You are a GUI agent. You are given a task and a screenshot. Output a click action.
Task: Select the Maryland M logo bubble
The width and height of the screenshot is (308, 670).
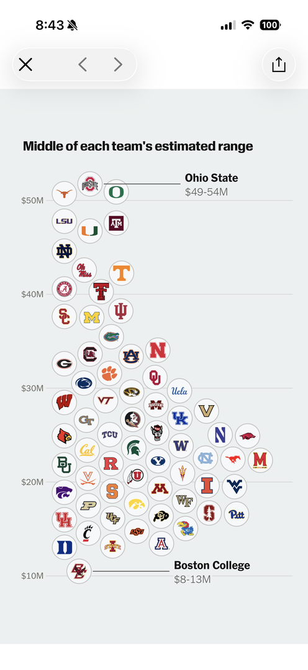[260, 460]
